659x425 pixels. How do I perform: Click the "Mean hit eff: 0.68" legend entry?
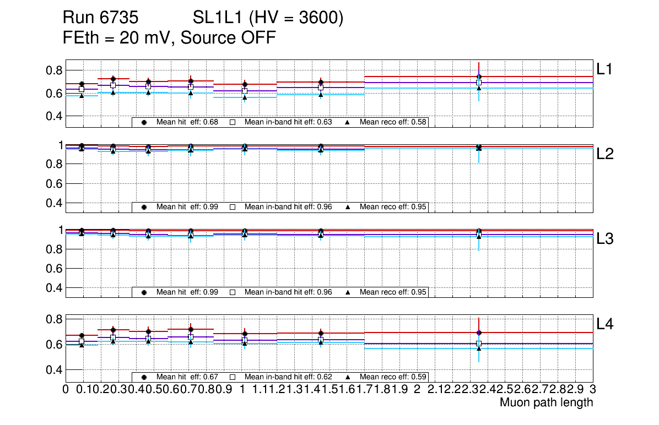tap(187, 122)
